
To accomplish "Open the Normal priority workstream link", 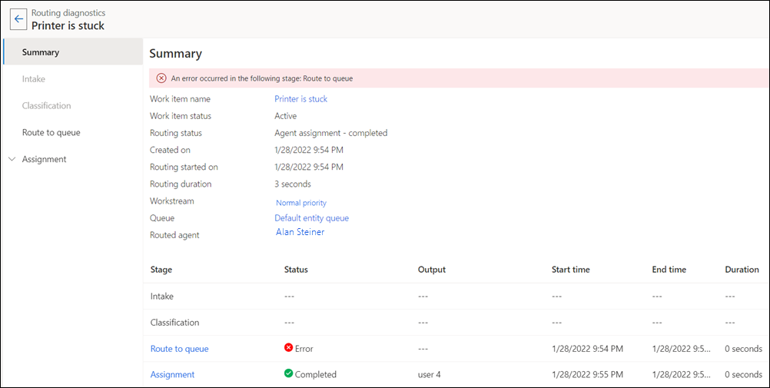I will pos(301,203).
